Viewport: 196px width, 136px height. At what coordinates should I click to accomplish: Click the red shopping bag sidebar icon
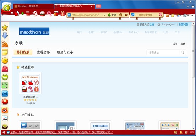[5, 69]
